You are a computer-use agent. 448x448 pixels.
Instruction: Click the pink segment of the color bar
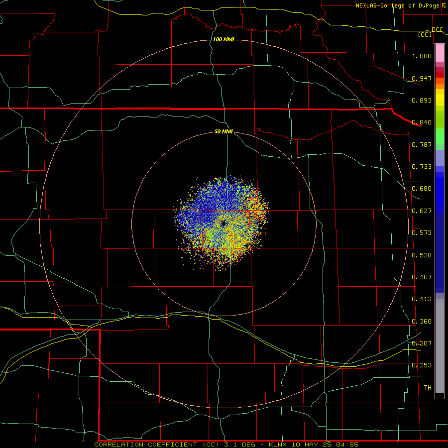tap(440, 53)
